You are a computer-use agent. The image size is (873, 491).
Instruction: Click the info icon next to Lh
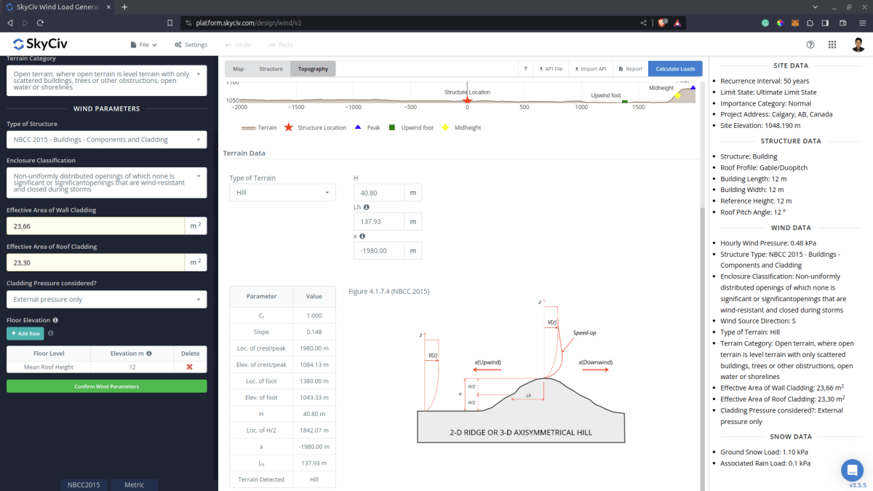(366, 207)
